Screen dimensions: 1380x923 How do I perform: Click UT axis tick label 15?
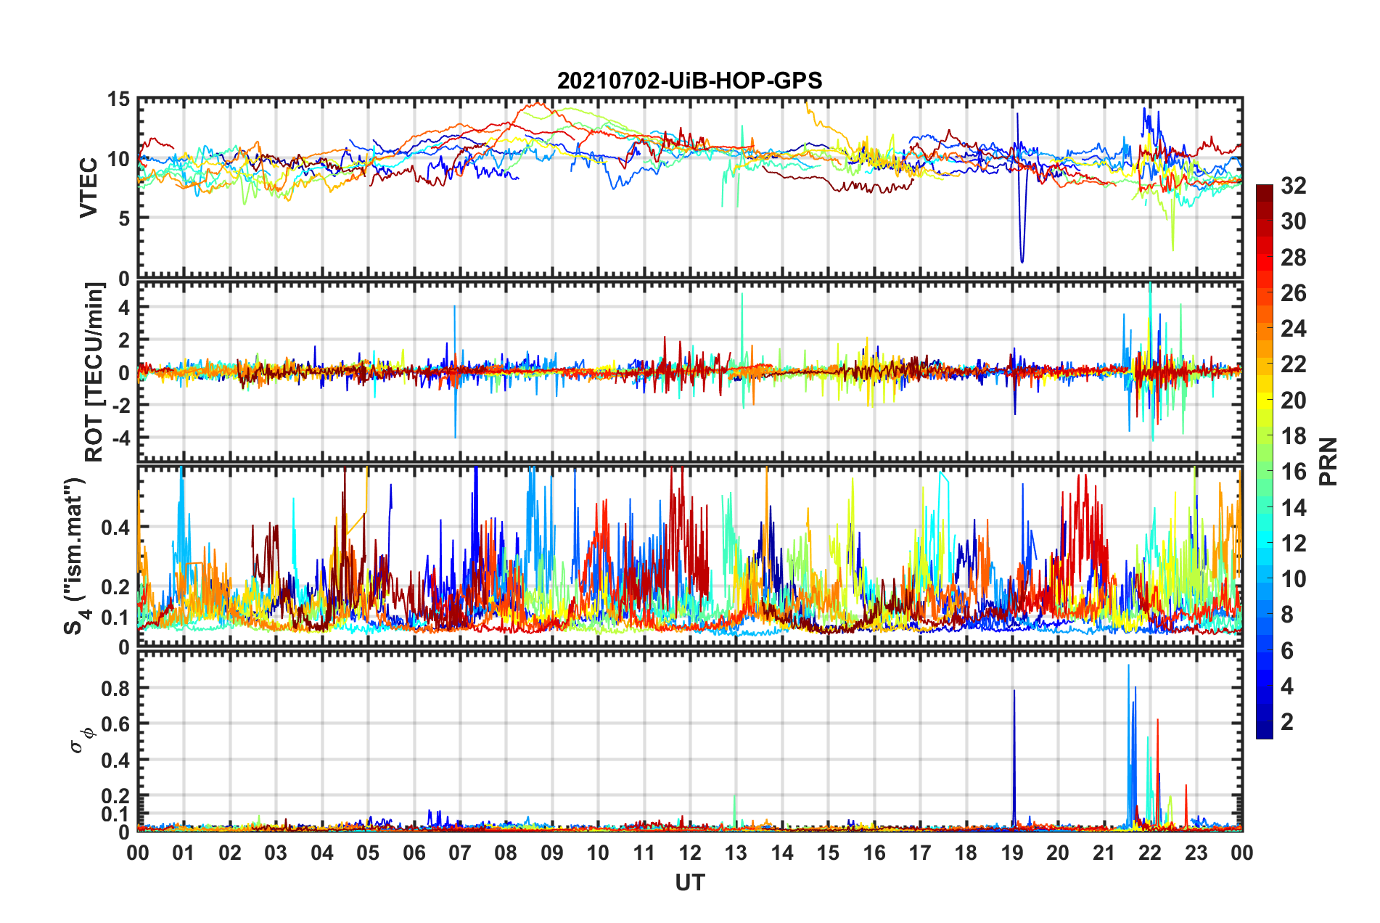[x=828, y=853]
